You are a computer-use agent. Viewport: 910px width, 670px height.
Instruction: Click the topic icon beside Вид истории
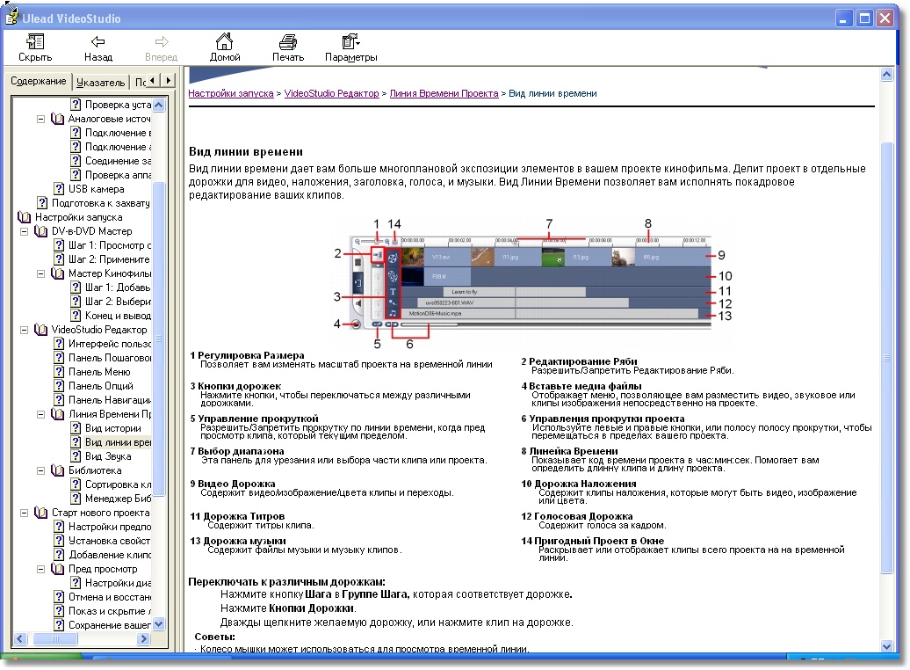(76, 428)
